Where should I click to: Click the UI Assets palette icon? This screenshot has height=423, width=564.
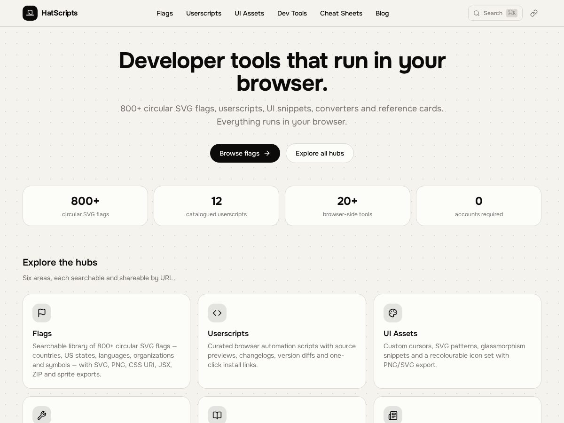[x=393, y=313]
